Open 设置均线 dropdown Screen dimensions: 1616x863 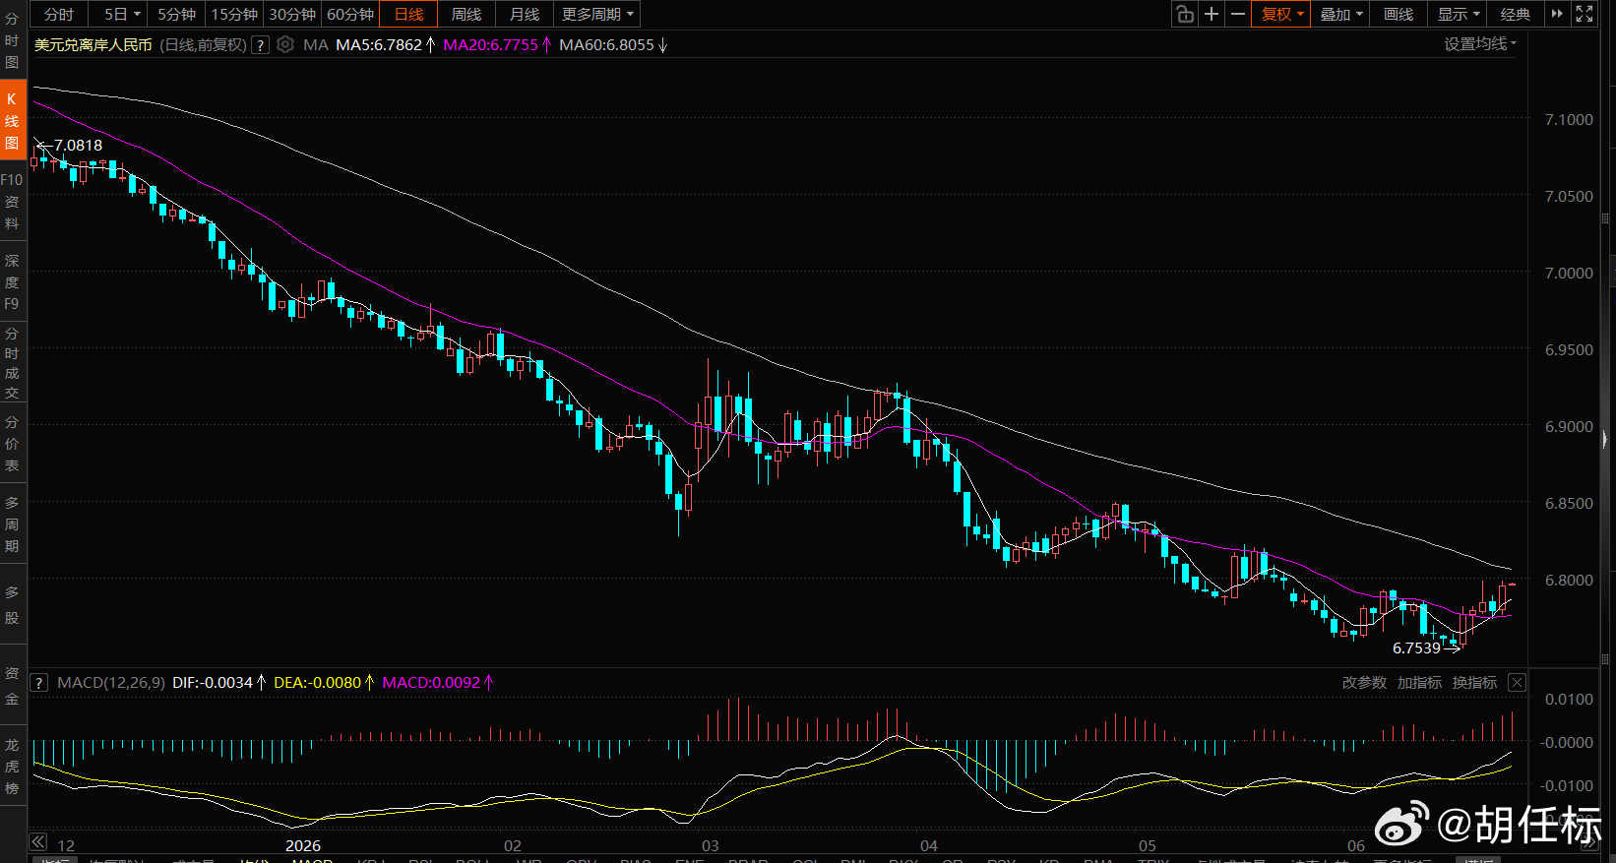coord(1480,43)
